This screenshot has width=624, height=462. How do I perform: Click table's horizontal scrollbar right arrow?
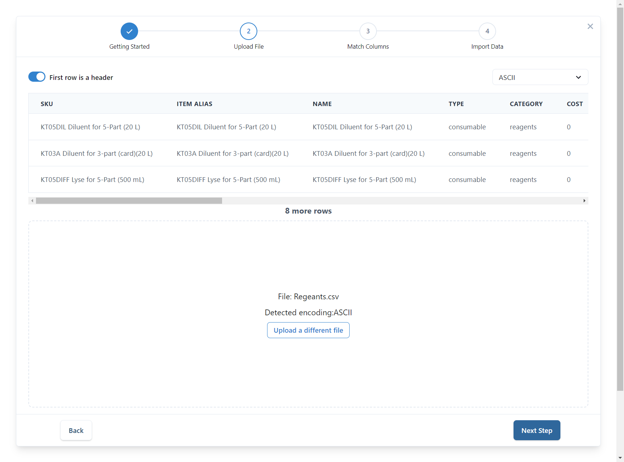coord(584,200)
